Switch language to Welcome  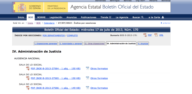coord(153,1)
